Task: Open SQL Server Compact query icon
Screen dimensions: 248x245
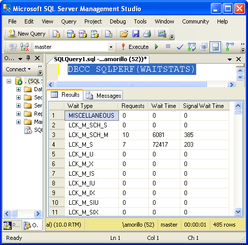Action: pos(108,34)
